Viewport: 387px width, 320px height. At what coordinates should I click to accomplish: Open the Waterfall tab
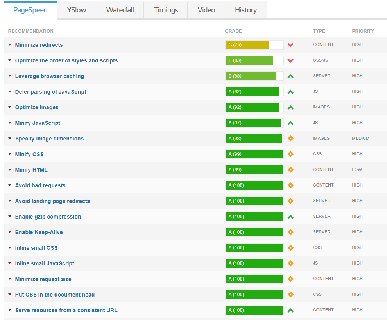coord(120,10)
